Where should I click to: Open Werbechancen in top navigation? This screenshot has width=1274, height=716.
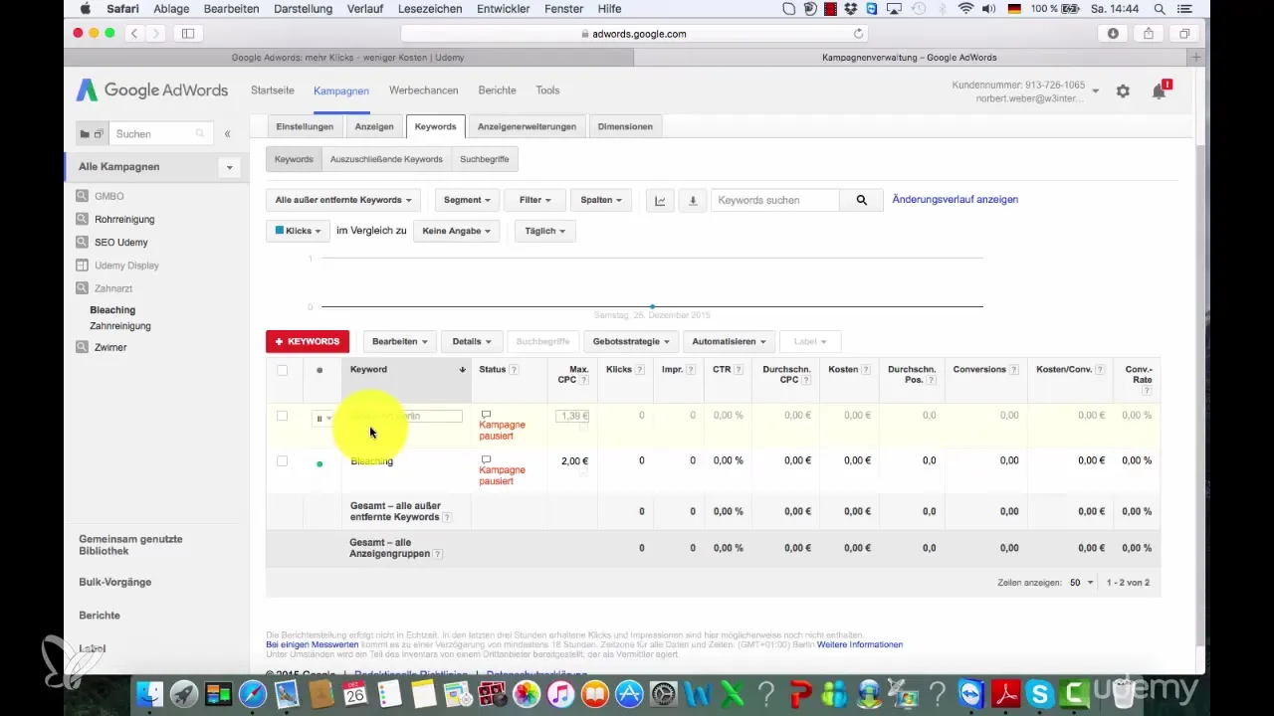click(x=424, y=90)
